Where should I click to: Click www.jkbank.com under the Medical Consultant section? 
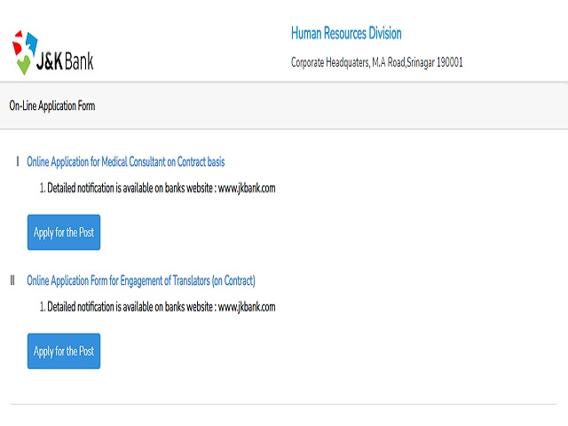click(x=247, y=188)
